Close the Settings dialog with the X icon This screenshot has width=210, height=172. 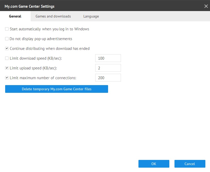tap(206, 6)
